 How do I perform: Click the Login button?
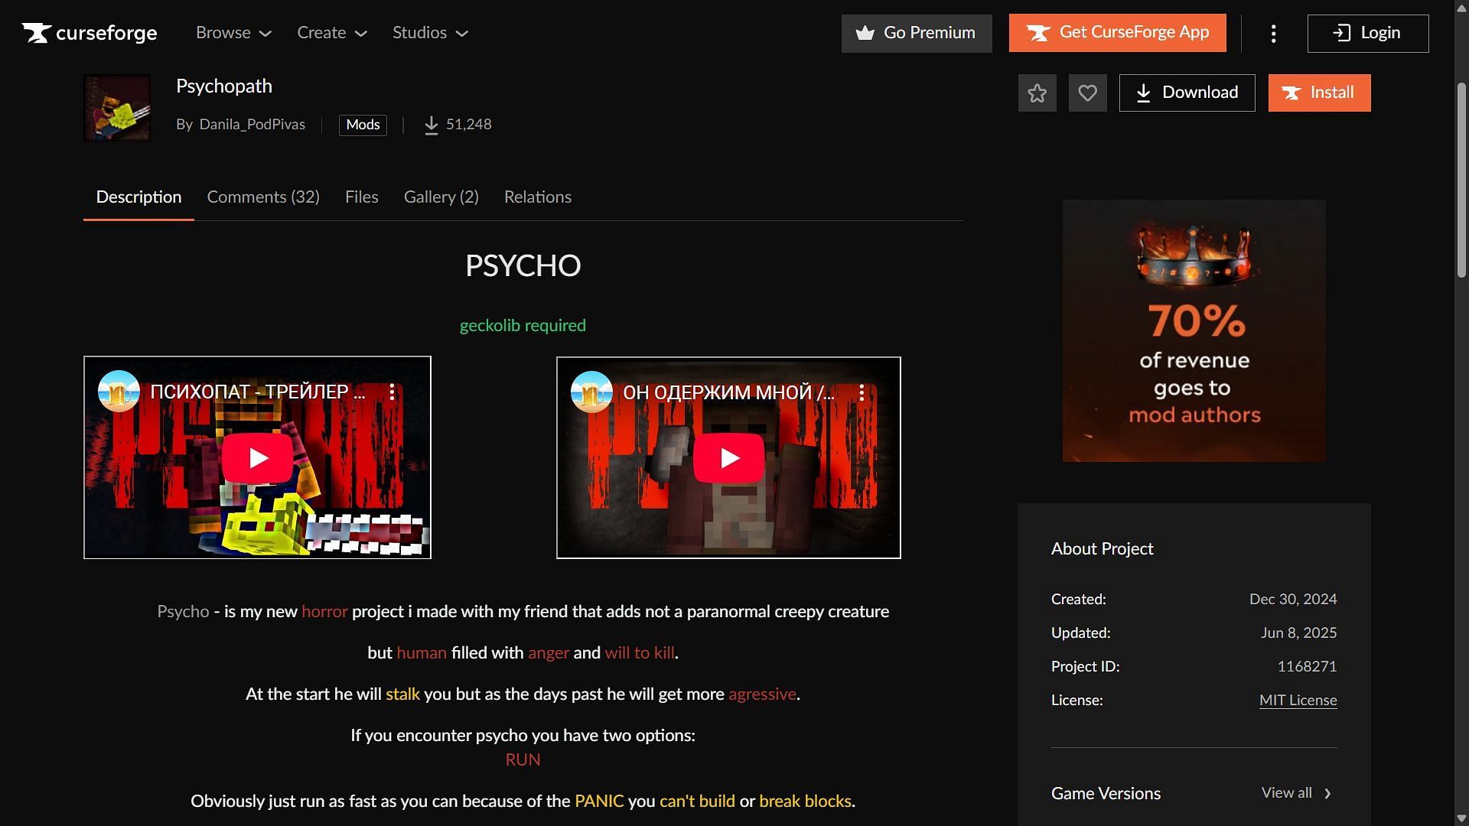point(1368,33)
